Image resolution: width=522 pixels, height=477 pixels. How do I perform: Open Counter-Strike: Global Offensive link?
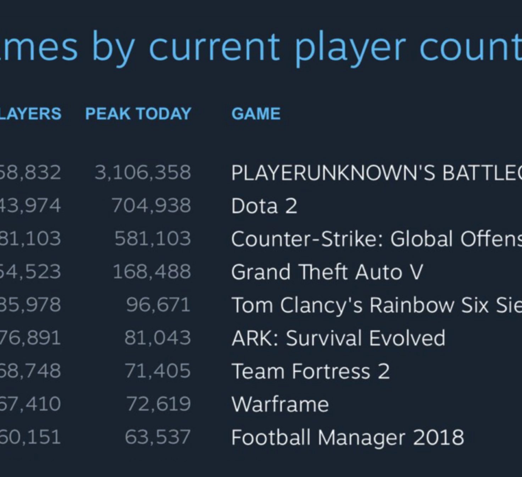click(x=376, y=239)
